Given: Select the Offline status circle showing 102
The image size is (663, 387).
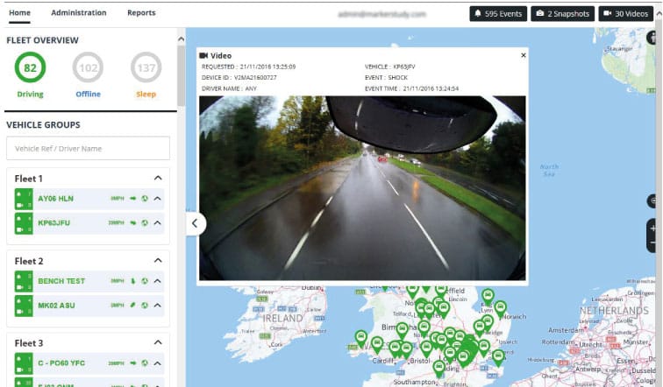Looking at the screenshot, I should pyautogui.click(x=88, y=67).
